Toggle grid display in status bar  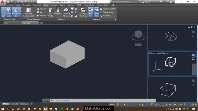coord(118,105)
